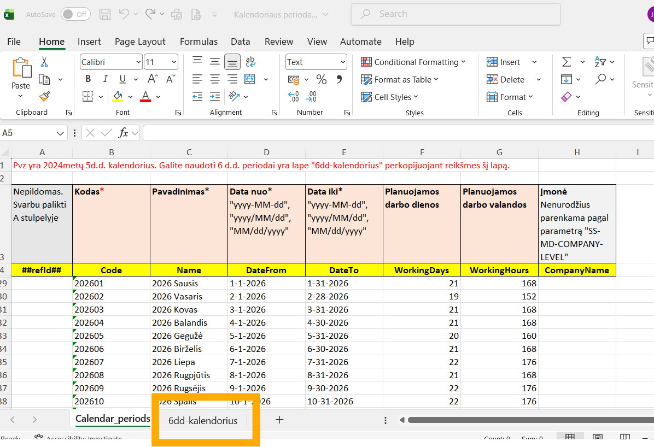Open the Cell Styles dropdown
654x447 pixels.
[389, 97]
